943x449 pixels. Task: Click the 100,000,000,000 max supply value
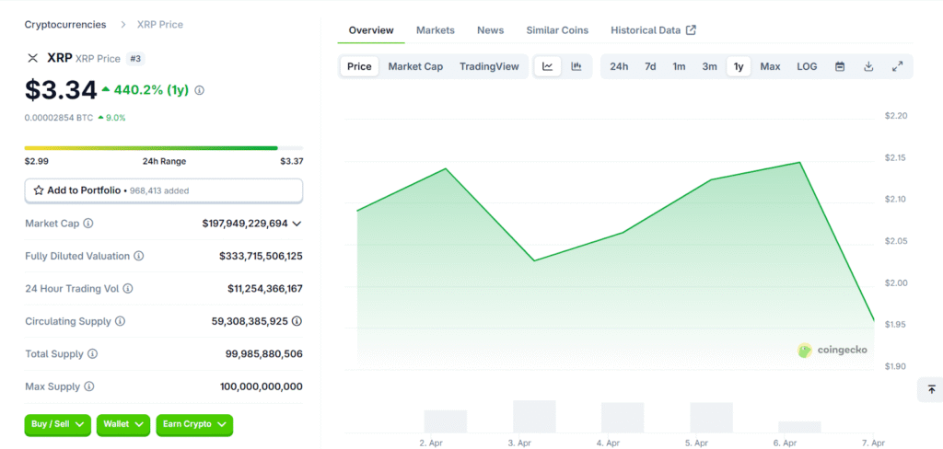pos(261,386)
